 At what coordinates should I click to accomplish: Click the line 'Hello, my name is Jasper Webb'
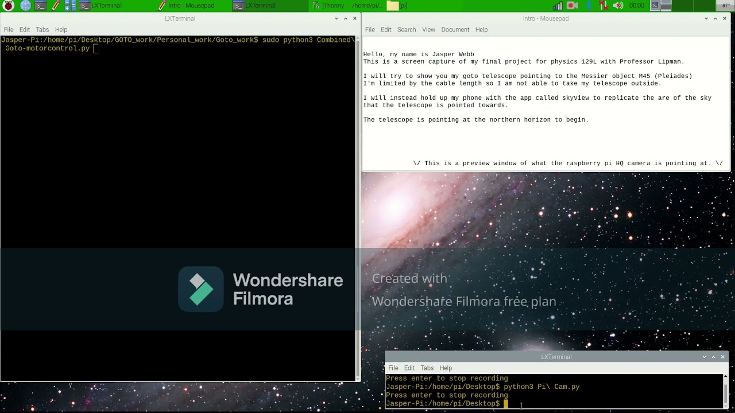coord(419,54)
